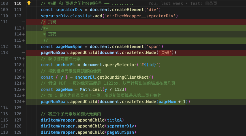Click added line number 117+ in gutter

pyautogui.click(x=20, y=59)
